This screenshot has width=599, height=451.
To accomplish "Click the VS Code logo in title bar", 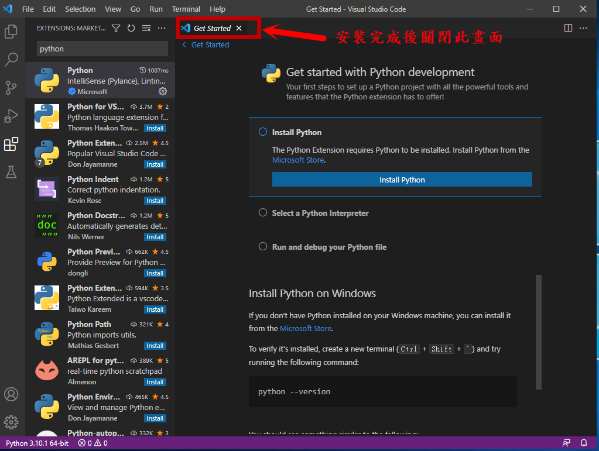I will point(8,8).
